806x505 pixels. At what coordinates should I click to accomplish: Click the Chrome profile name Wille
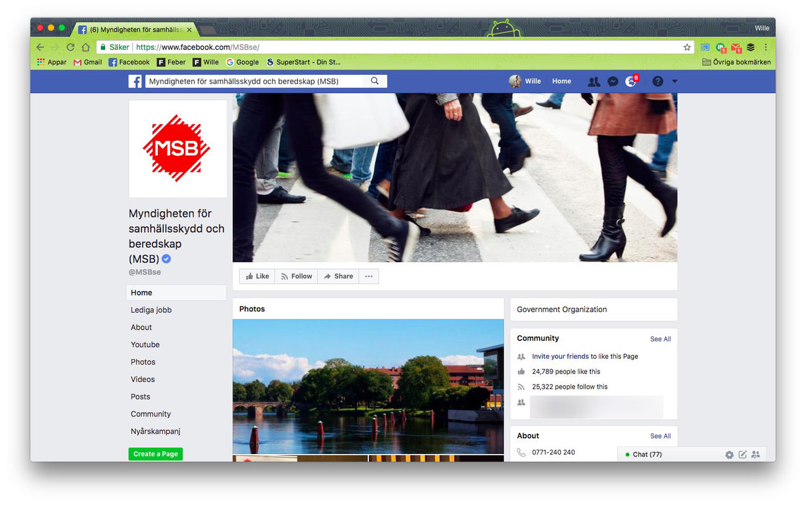(x=762, y=28)
